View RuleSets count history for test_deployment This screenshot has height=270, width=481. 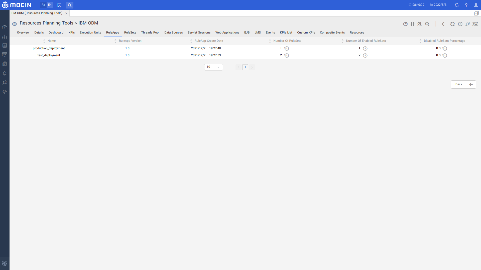287,55
